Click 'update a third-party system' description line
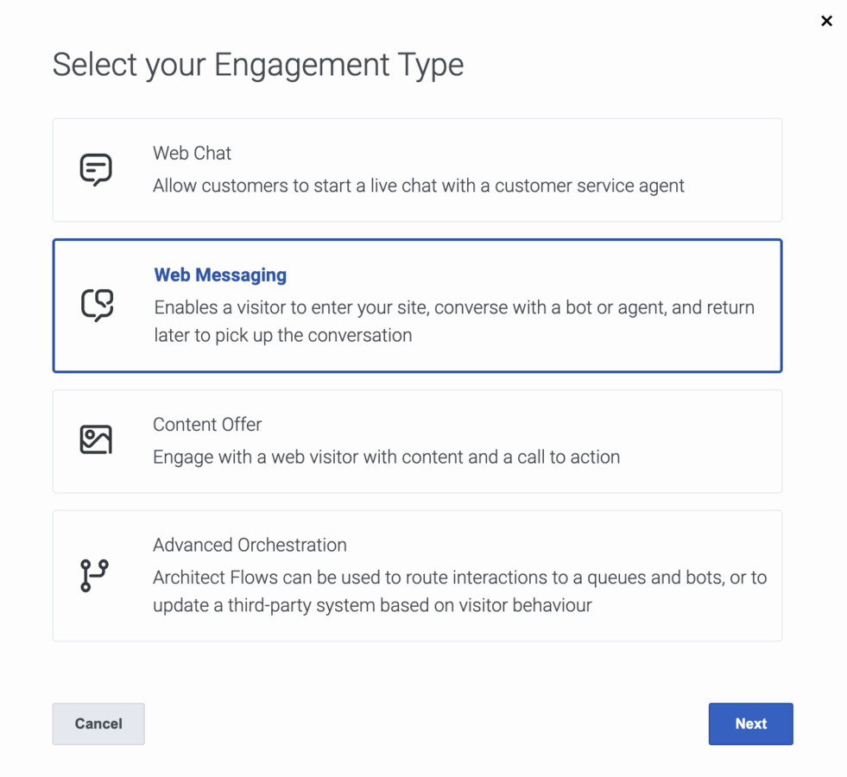Screen dimensions: 847x777 [372, 605]
